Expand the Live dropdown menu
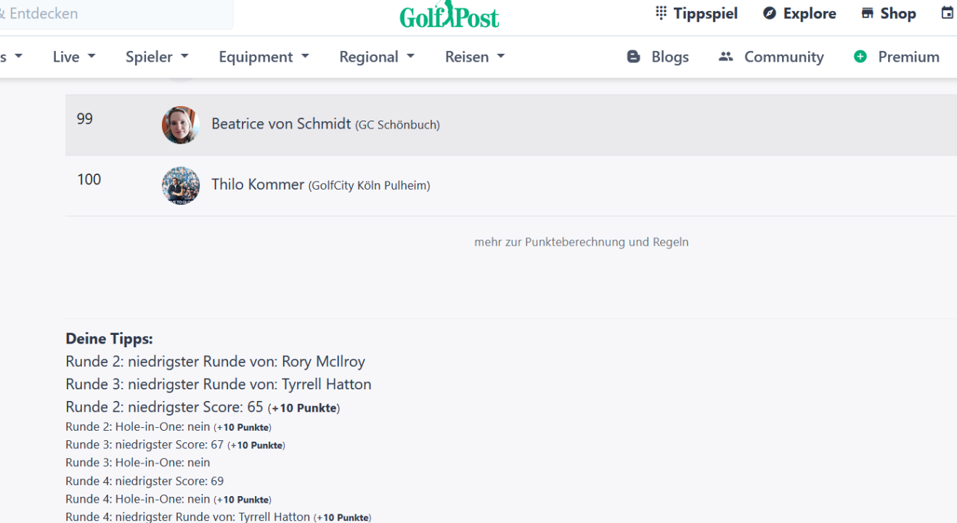Screen dimensions: 957x523 74,57
